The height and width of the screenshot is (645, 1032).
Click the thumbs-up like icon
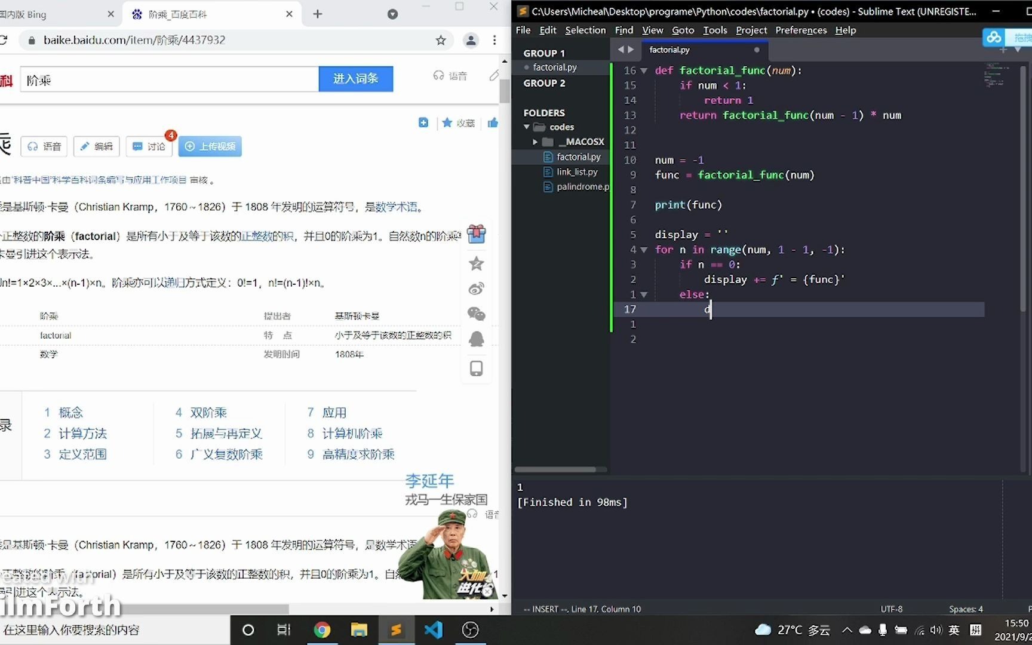click(x=493, y=122)
